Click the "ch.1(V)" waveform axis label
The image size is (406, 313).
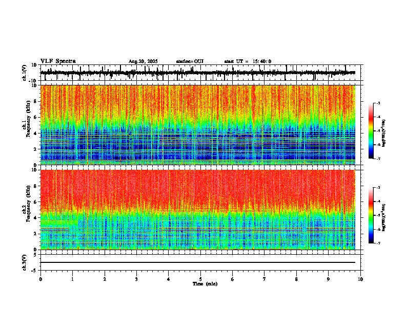coord(25,73)
